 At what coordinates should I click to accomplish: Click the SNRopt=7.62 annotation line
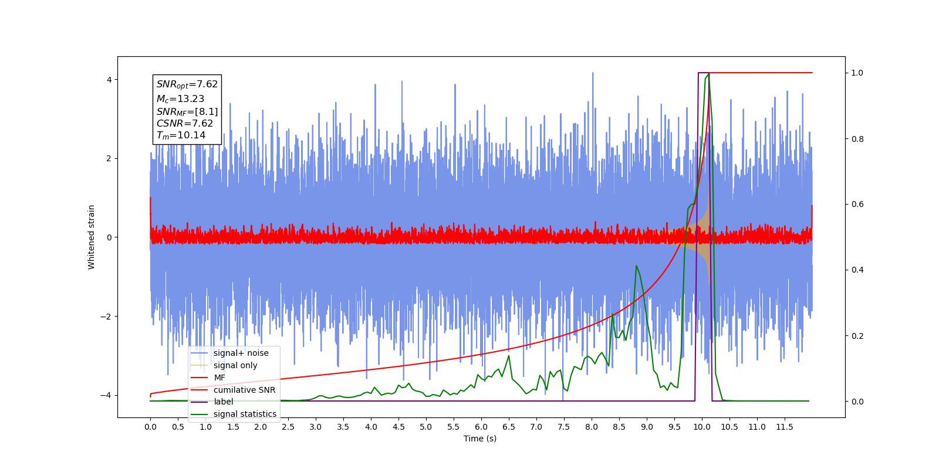[187, 84]
